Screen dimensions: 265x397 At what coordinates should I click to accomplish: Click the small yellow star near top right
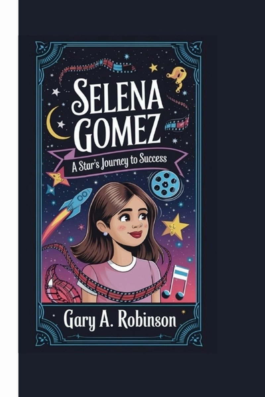(x=153, y=68)
